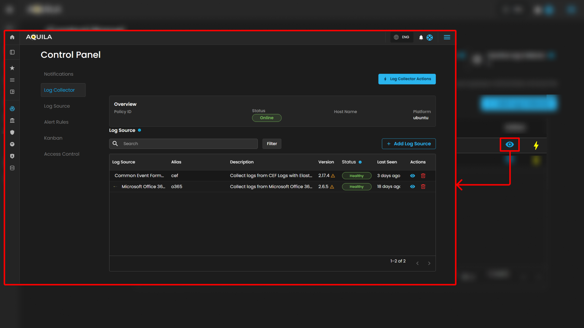View the Microsoft Office 365 log source

point(412,187)
